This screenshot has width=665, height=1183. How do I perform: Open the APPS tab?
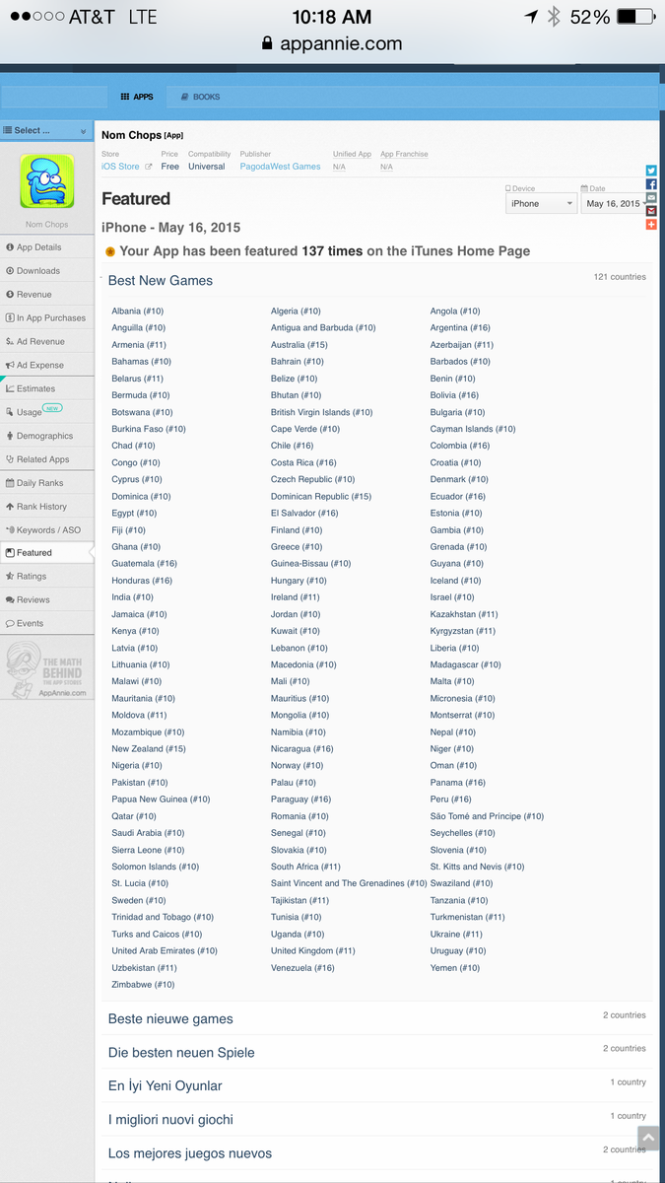tap(137, 97)
